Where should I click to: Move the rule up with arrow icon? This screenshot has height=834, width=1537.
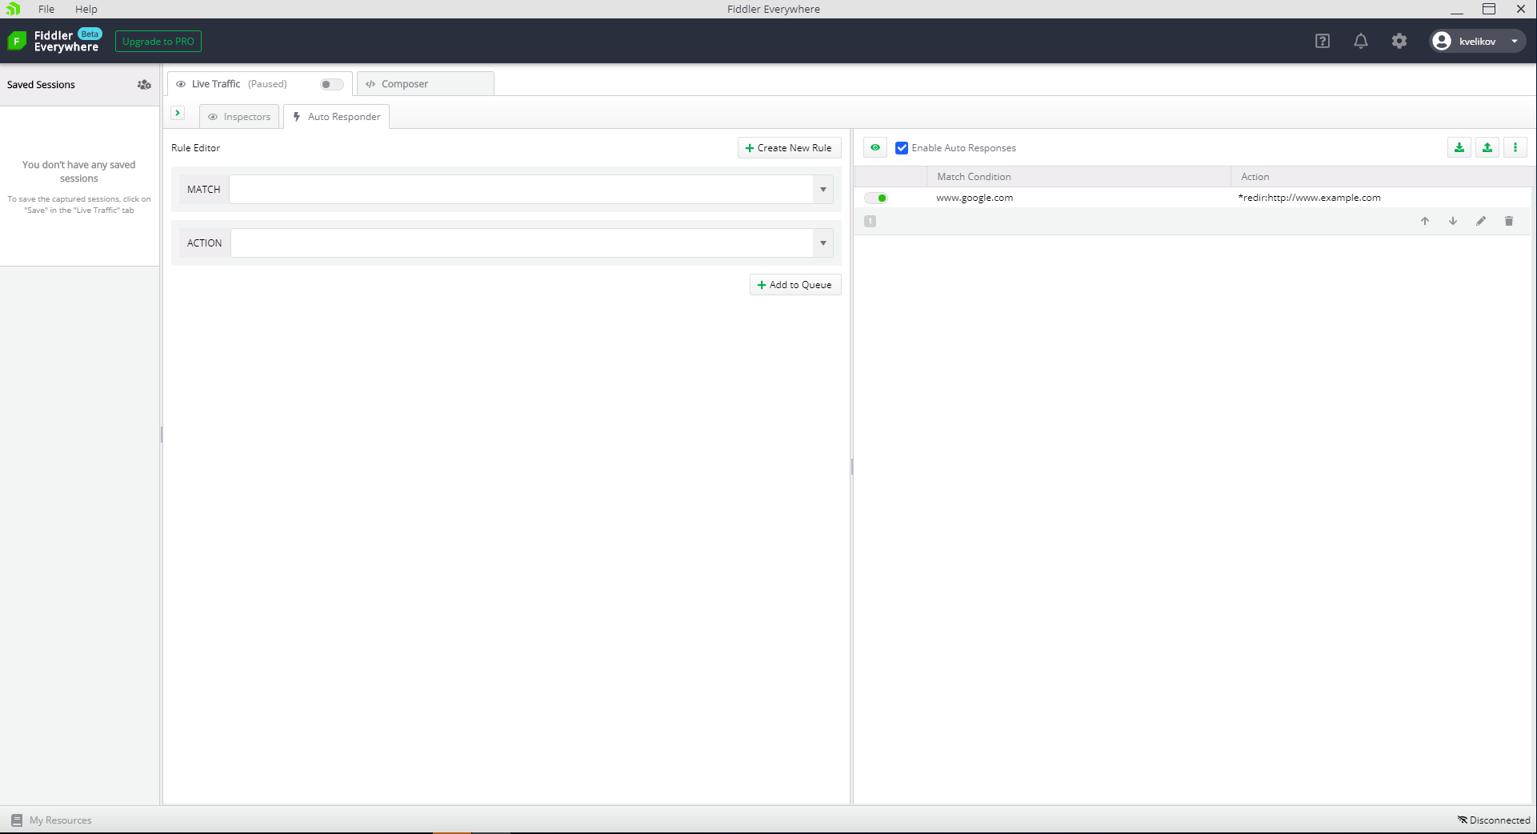(1424, 221)
